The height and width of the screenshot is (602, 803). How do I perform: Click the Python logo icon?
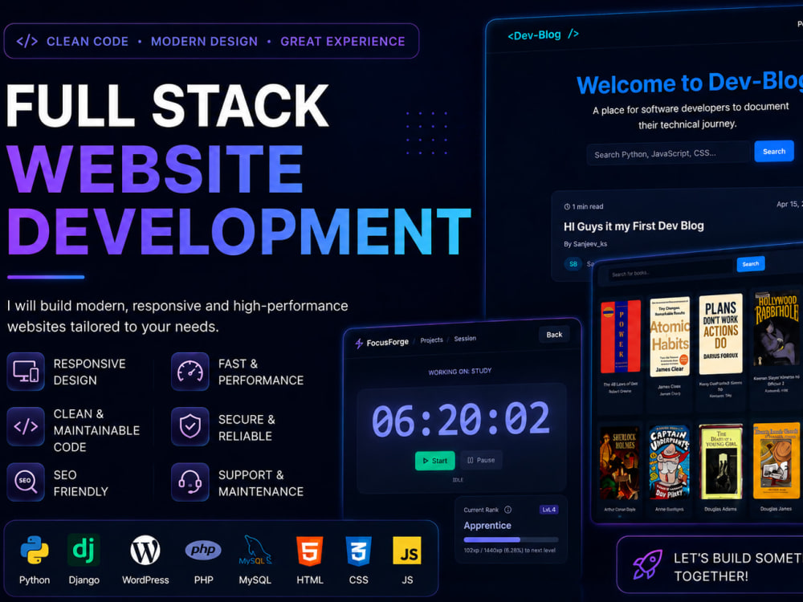click(x=35, y=550)
